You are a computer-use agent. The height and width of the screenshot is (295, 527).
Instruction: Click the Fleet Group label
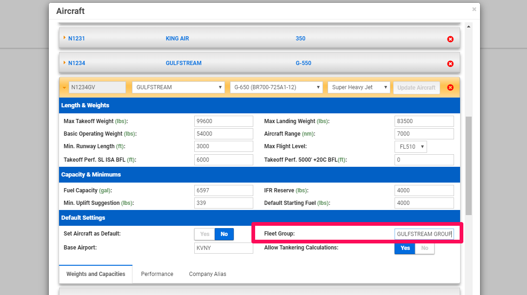(279, 234)
